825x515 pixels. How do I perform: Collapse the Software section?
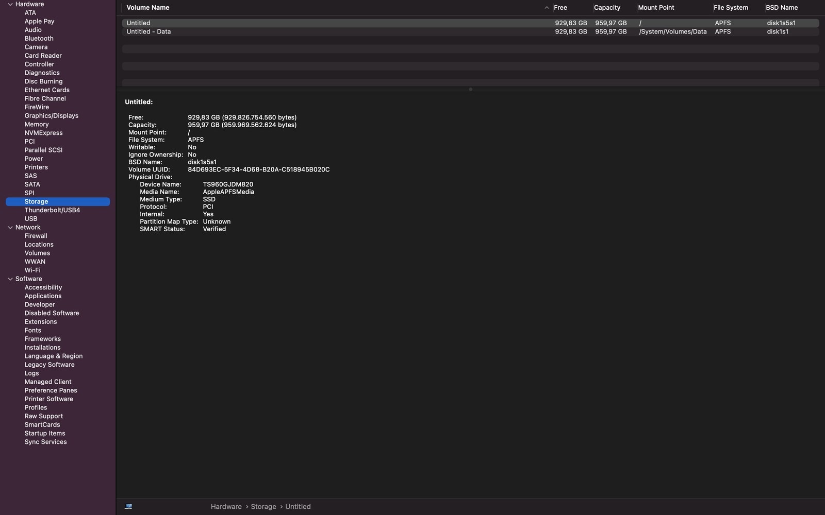pyautogui.click(x=10, y=279)
